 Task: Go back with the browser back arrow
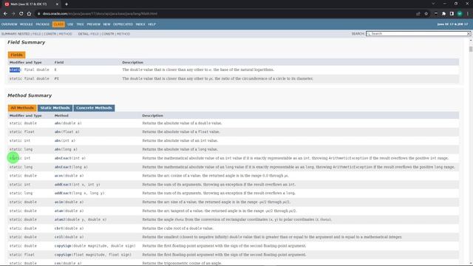5,13
